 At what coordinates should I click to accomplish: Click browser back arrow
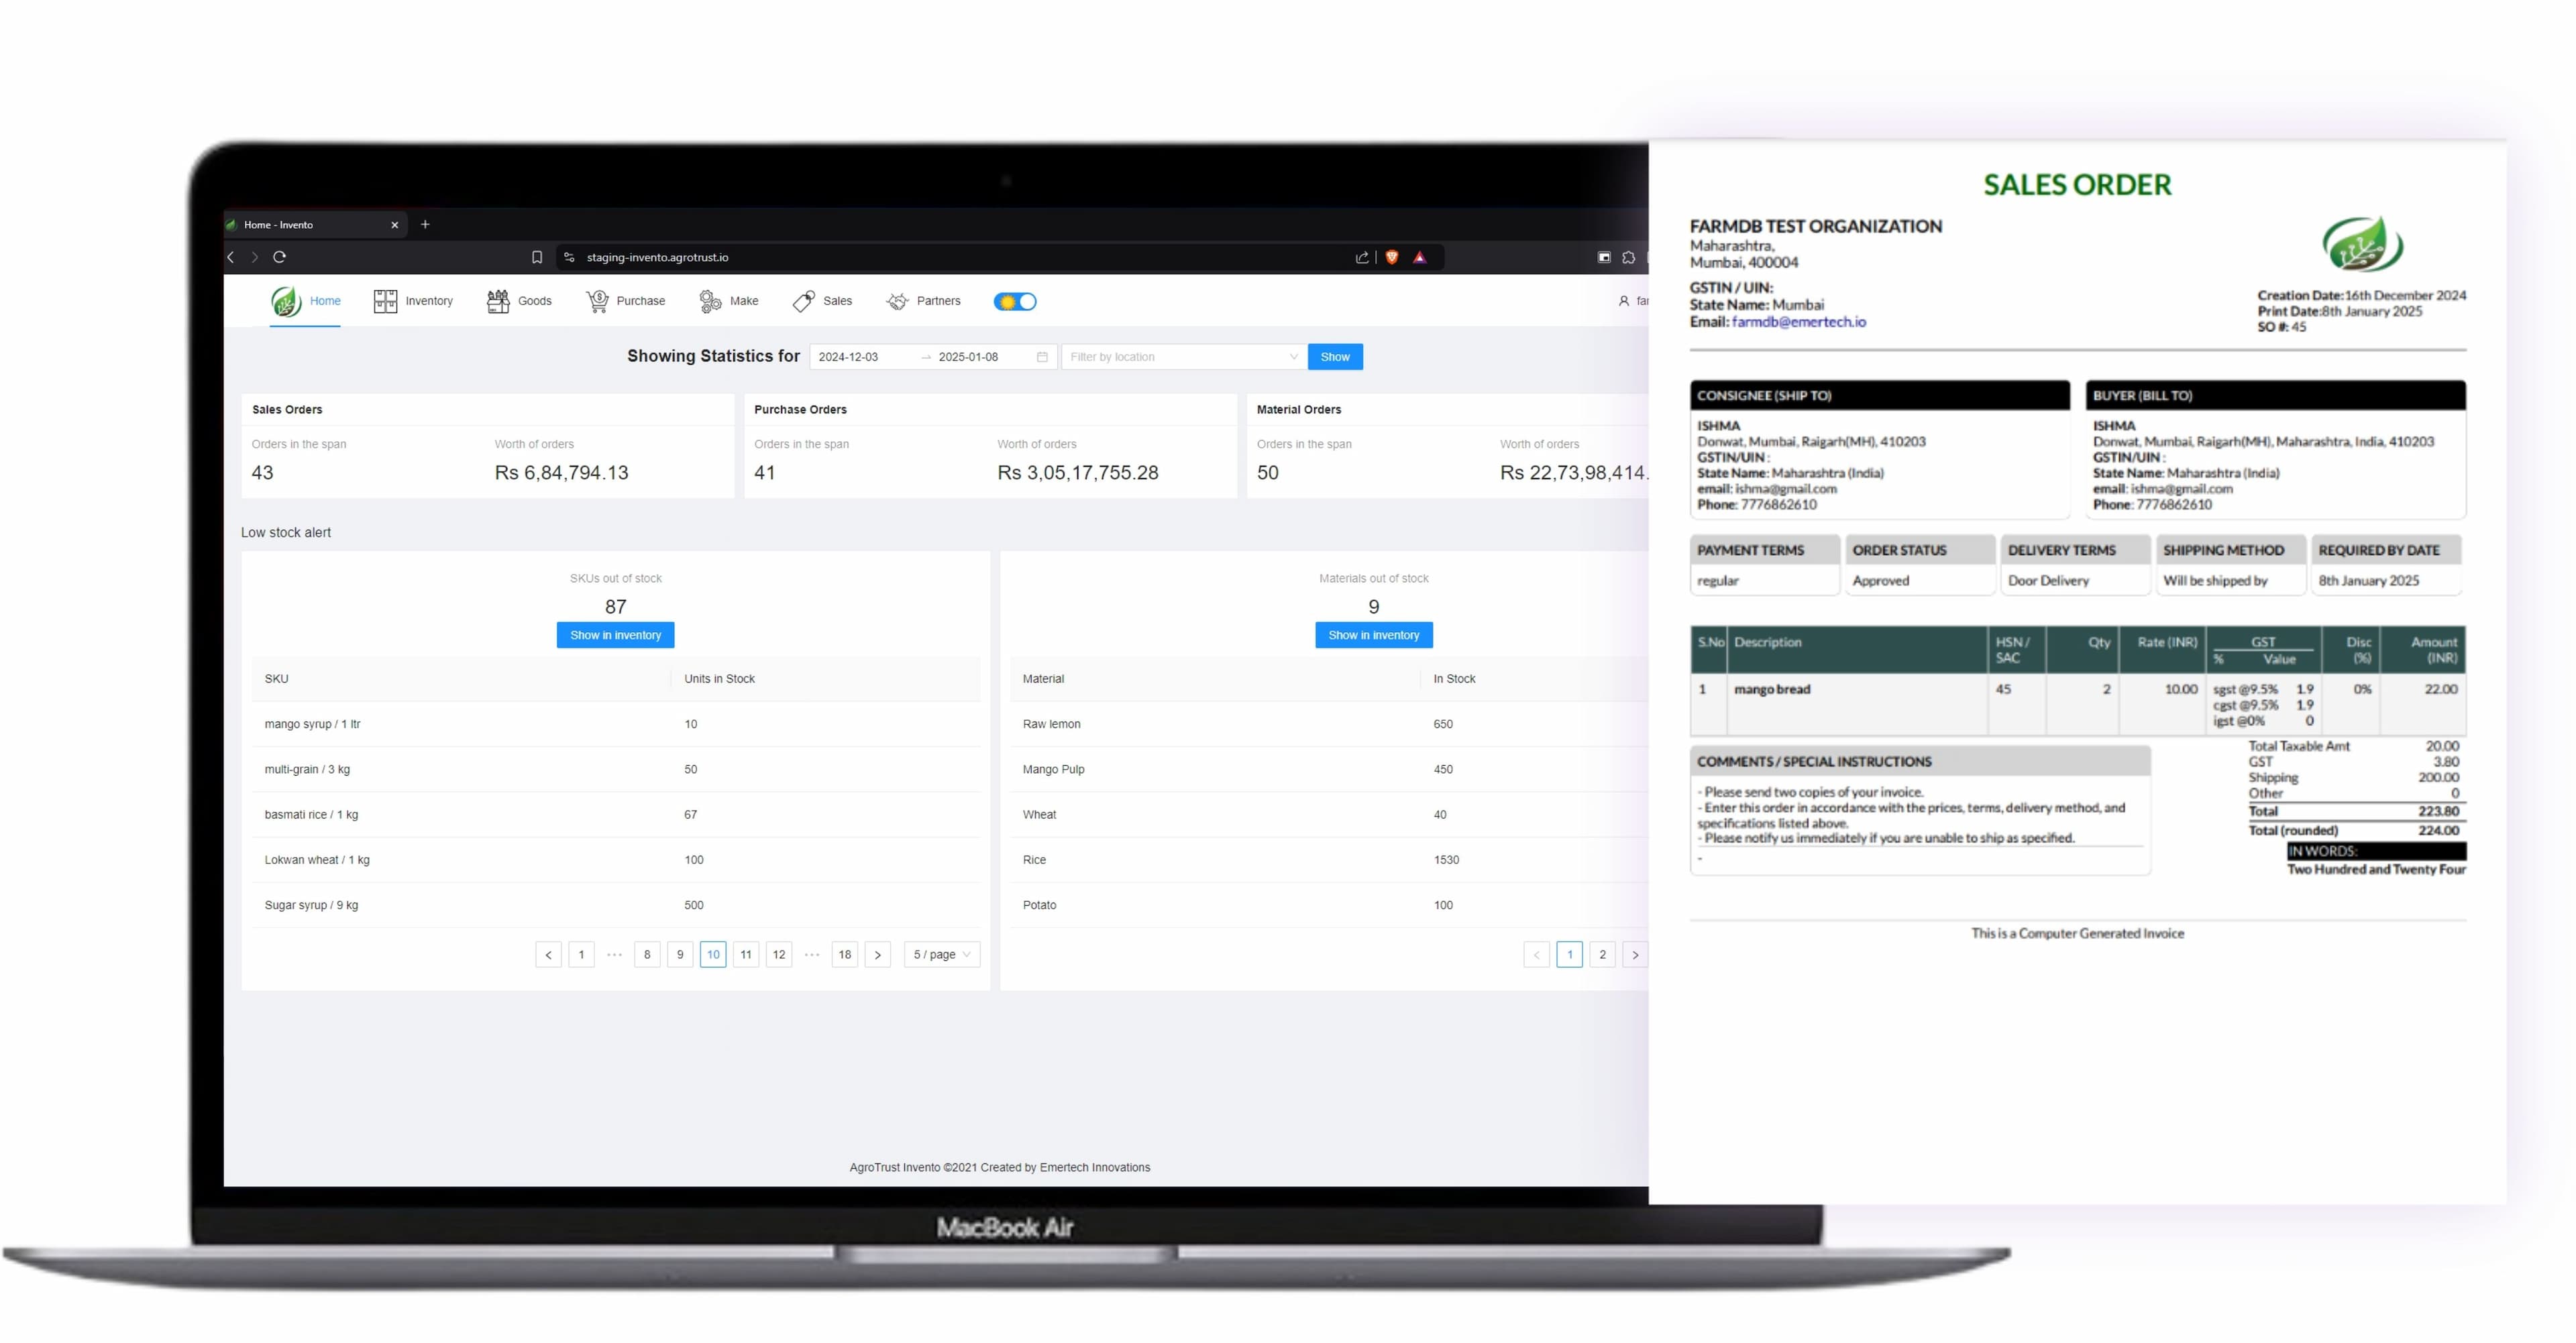click(231, 257)
